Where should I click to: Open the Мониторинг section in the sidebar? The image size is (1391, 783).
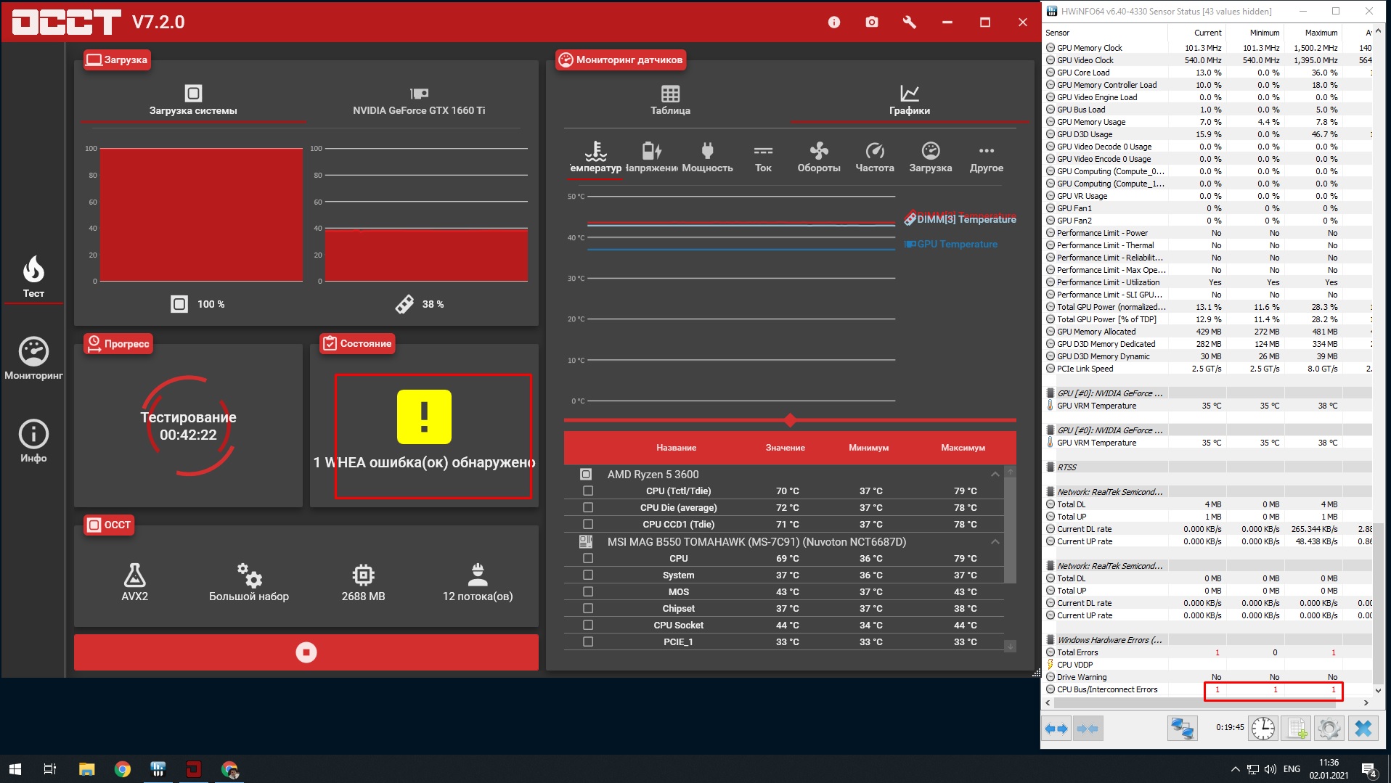pos(33,359)
